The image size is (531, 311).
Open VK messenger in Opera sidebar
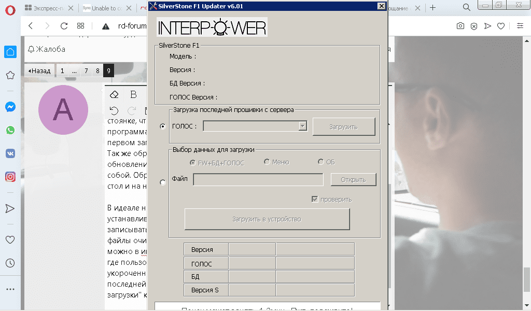click(10, 153)
